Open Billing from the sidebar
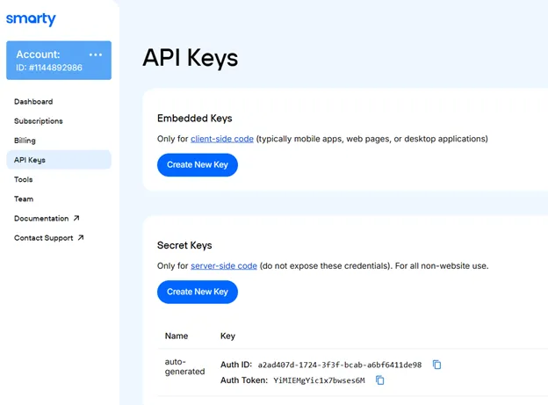 tap(25, 141)
